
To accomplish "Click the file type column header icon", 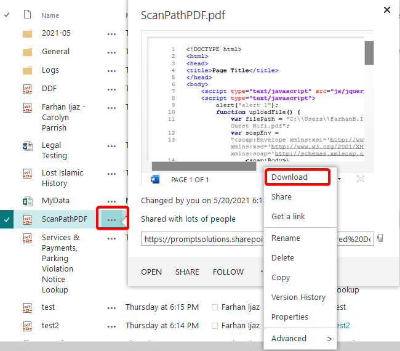I will [27, 14].
